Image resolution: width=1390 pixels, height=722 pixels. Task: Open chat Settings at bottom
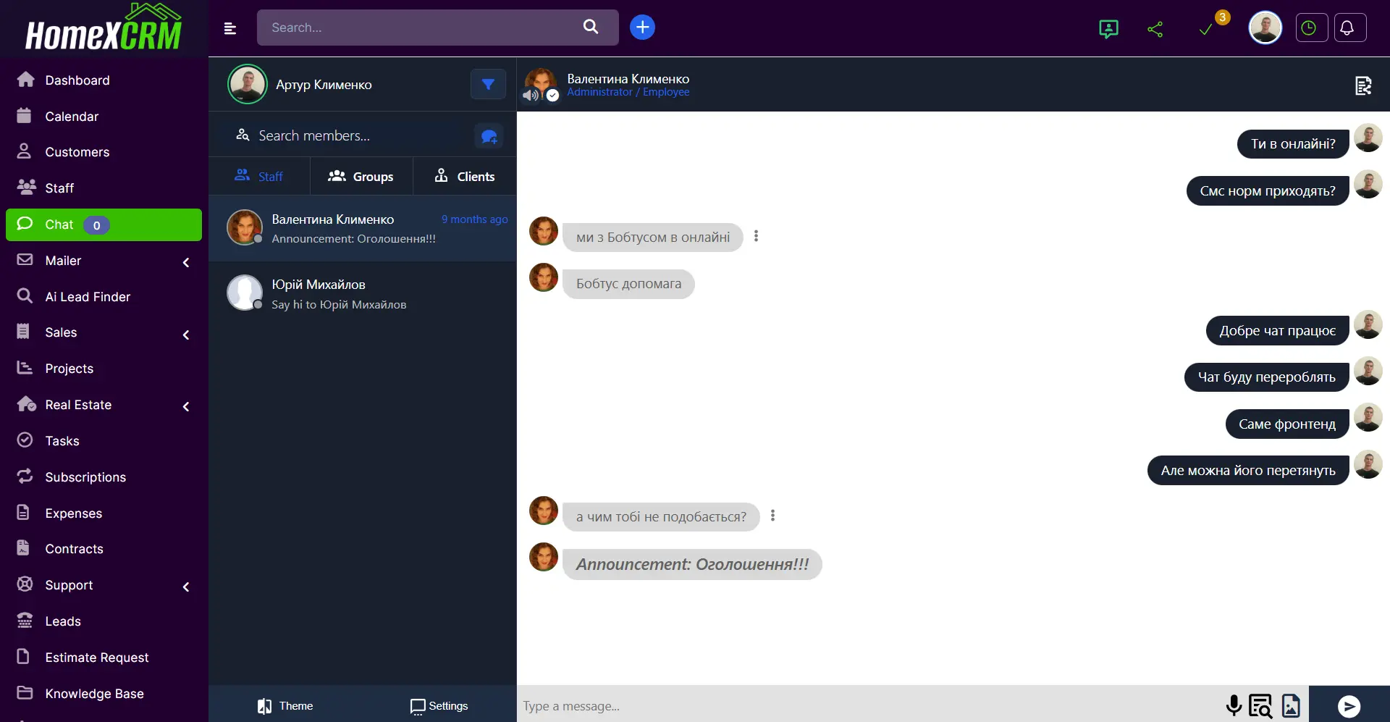pyautogui.click(x=439, y=706)
